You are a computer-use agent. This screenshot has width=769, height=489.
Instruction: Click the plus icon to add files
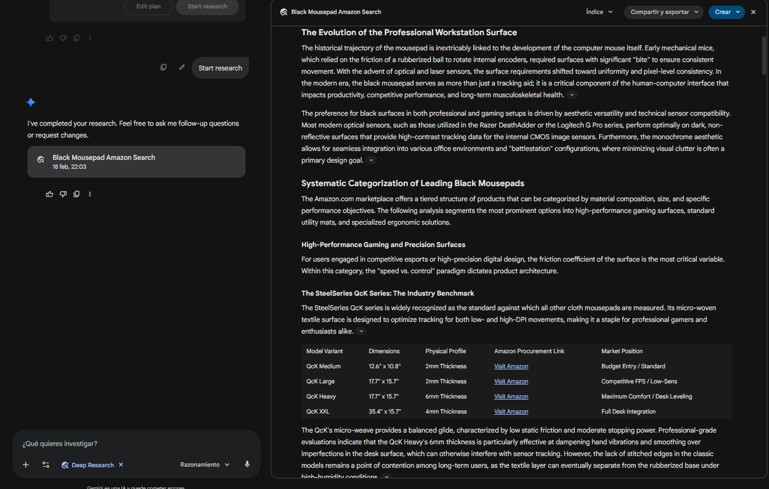pyautogui.click(x=26, y=464)
